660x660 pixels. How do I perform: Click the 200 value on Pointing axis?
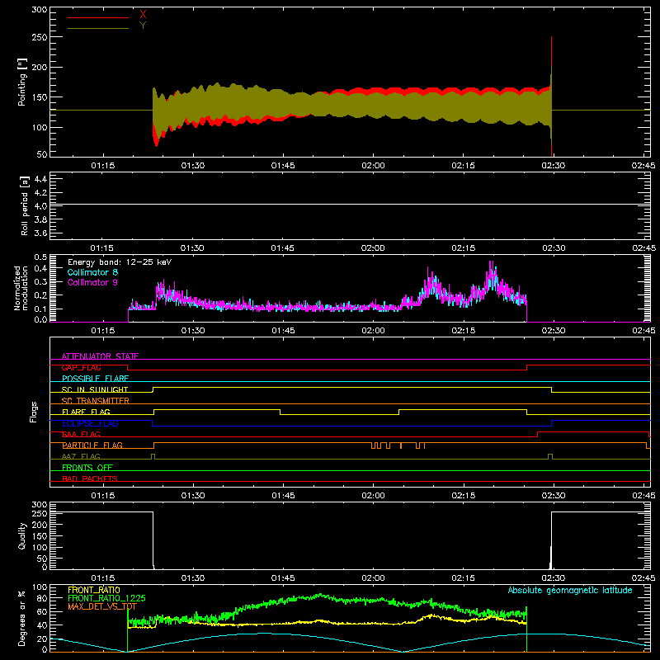39,68
